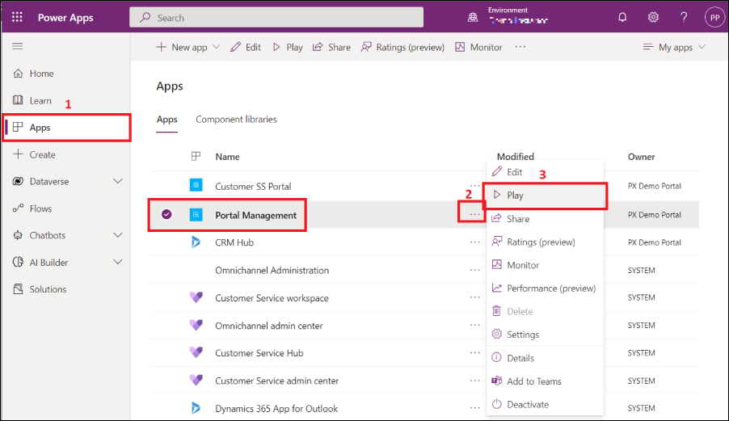Image resolution: width=729 pixels, height=421 pixels.
Task: Expand the AI Builder section chevron
Action: click(118, 262)
